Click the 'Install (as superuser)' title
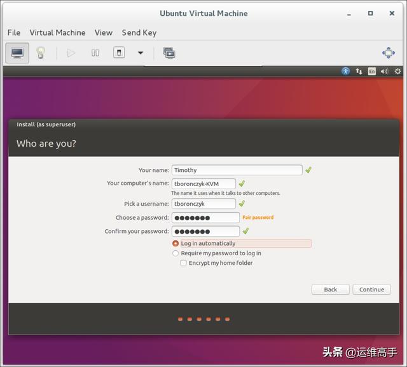Image resolution: width=407 pixels, height=367 pixels. 46,124
